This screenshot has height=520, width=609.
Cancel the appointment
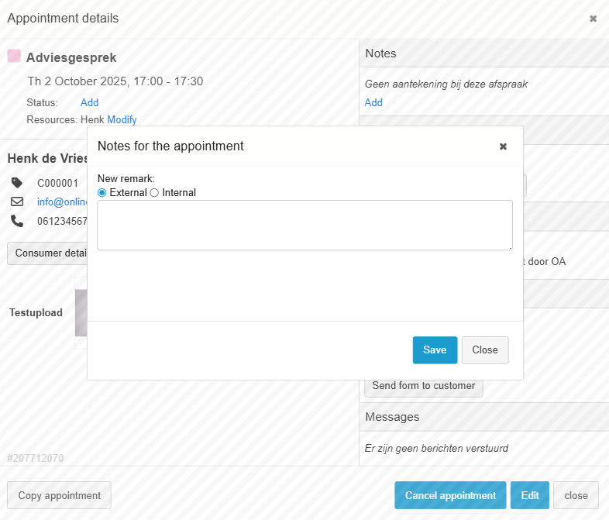(x=450, y=495)
